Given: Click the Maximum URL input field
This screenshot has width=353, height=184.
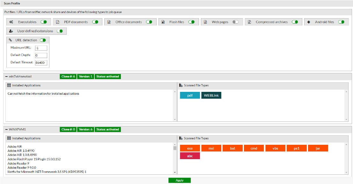Looking at the screenshot, I should point(41,48).
